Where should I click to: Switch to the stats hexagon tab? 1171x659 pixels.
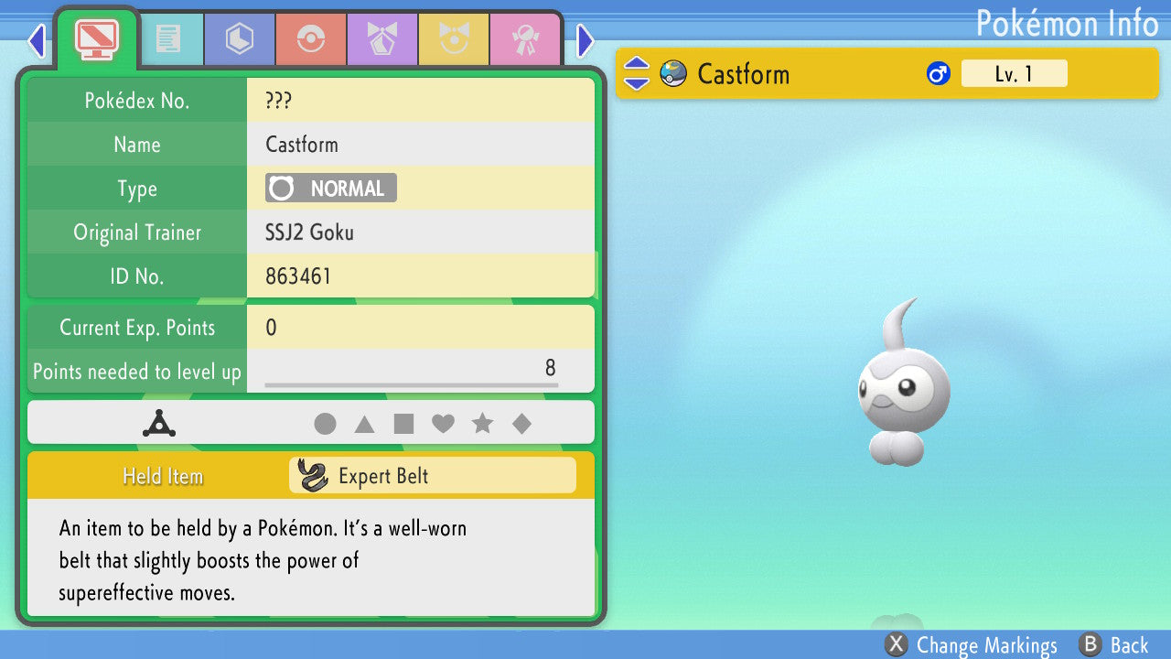point(240,39)
